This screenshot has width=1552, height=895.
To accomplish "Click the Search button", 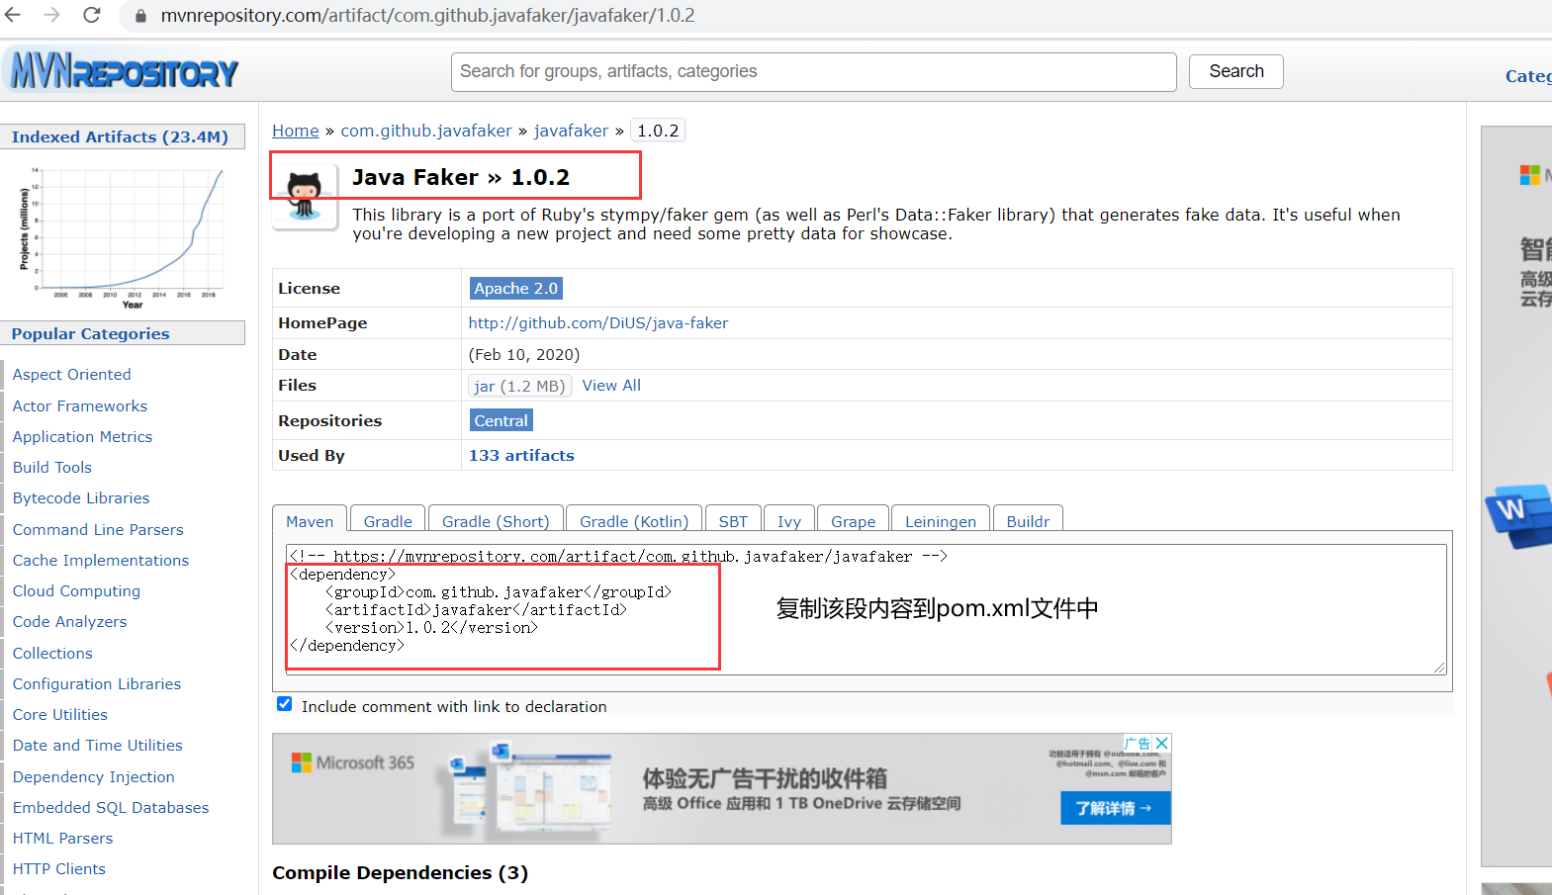I will click(x=1236, y=71).
